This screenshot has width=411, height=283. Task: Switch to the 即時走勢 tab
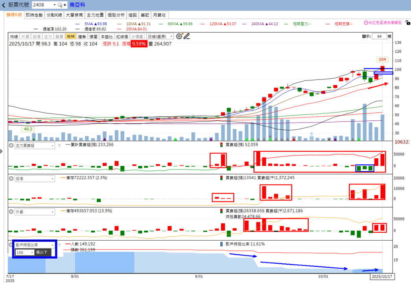34,15
